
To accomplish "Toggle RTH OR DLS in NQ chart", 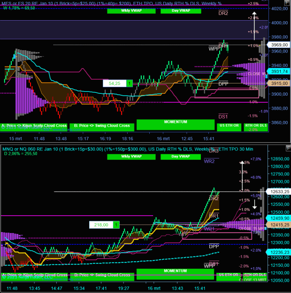I will 255,277.
